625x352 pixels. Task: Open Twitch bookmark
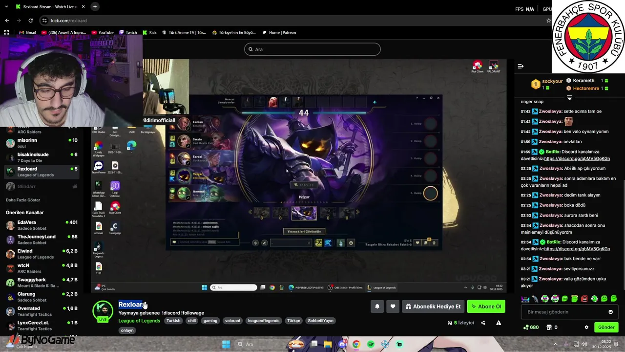[127, 32]
